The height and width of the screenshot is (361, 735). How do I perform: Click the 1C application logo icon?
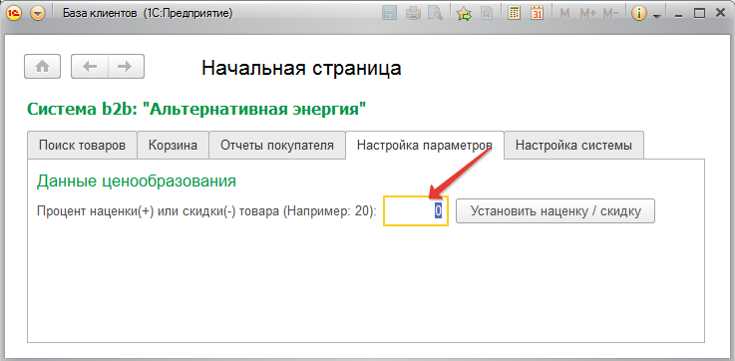tap(13, 14)
